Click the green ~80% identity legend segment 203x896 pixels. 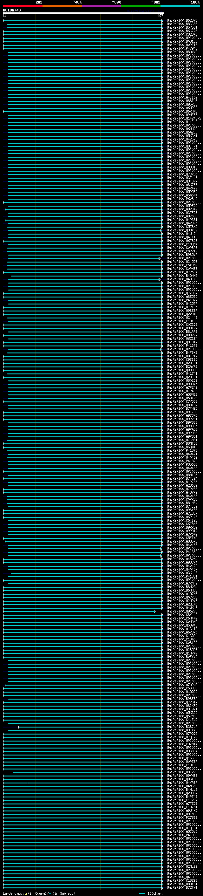(141, 6)
